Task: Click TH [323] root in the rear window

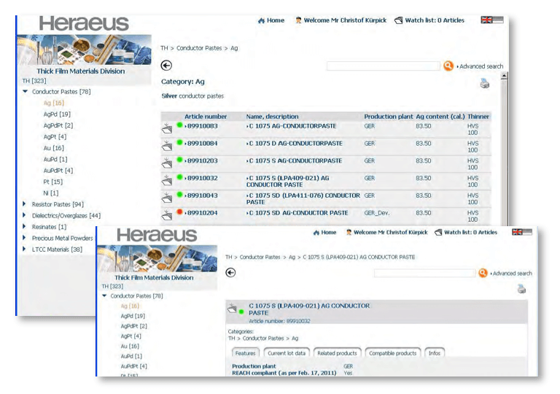Action: [x=34, y=81]
